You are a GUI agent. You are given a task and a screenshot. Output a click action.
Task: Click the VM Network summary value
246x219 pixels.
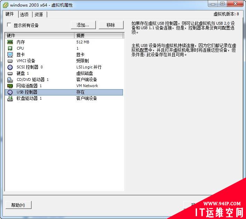pos(87,86)
